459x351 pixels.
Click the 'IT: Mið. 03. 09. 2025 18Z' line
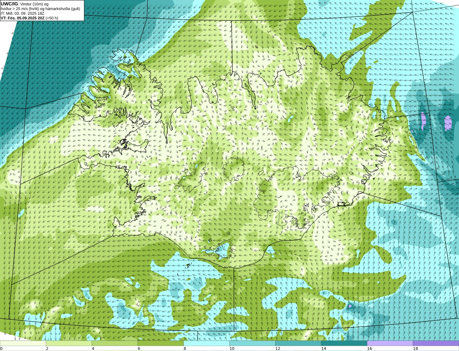pos(23,13)
